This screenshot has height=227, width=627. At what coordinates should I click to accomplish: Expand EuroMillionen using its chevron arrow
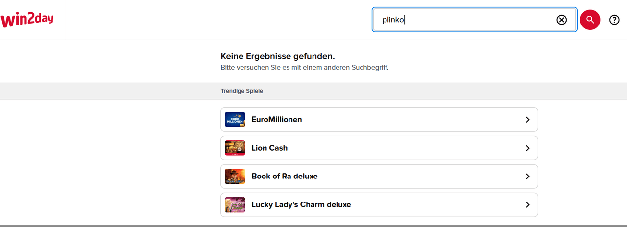coord(527,120)
